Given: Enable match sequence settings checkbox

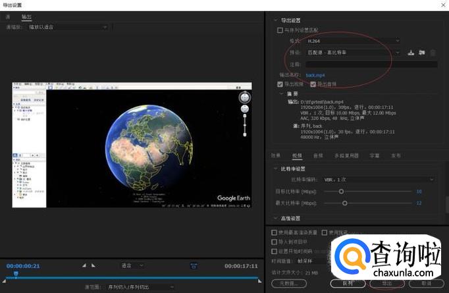Looking at the screenshot, I should pos(280,30).
